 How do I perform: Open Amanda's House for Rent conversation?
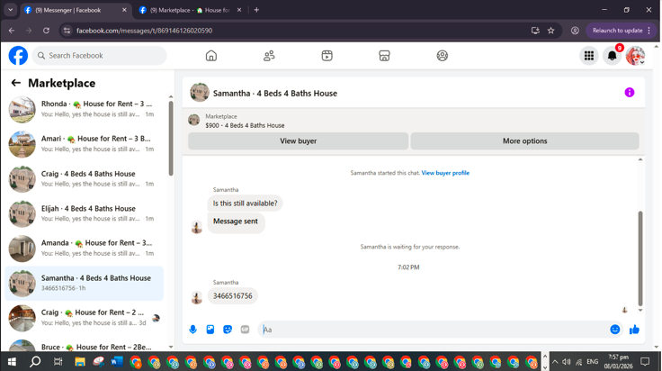pyautogui.click(x=84, y=249)
